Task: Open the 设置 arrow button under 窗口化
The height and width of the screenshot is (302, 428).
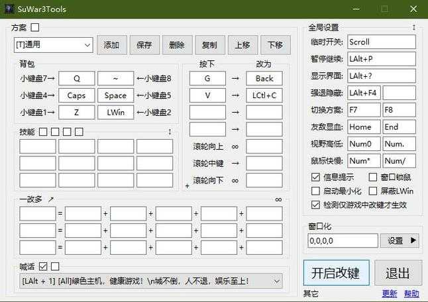Action: click(400, 240)
